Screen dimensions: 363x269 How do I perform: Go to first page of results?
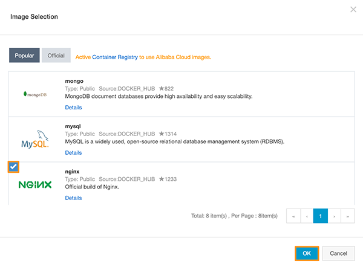coord(293,216)
